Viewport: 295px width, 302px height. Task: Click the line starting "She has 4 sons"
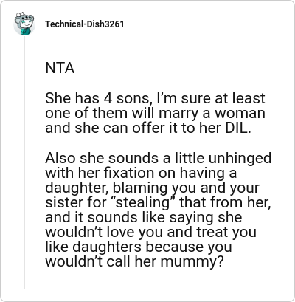point(155,99)
